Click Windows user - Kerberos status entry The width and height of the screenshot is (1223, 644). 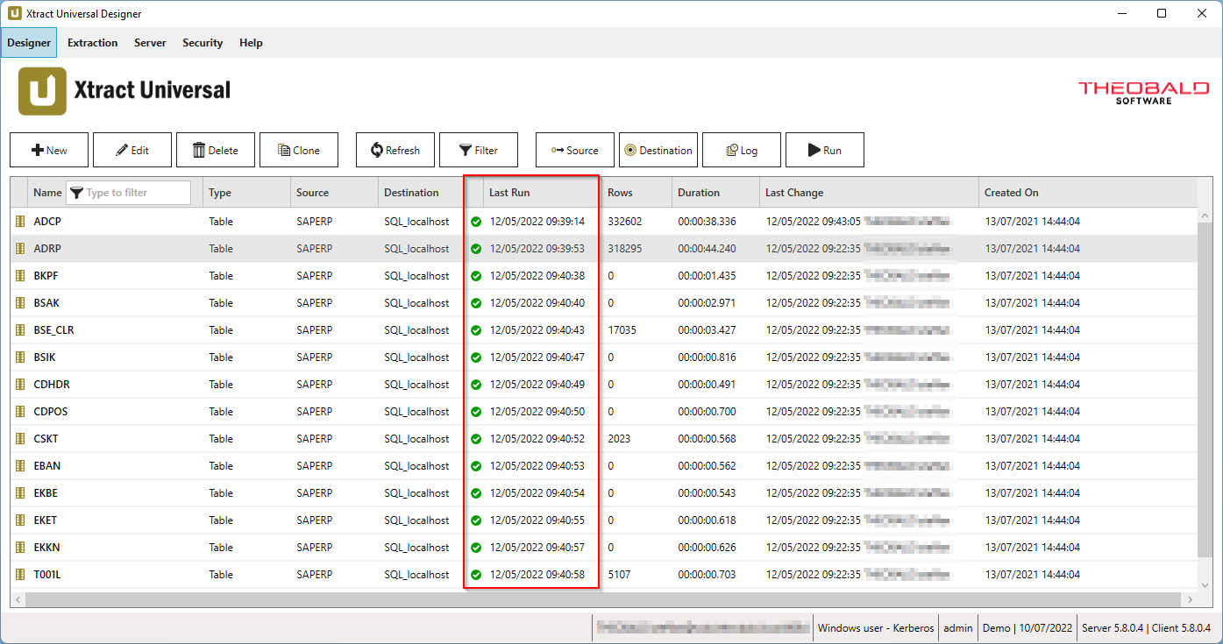pos(874,628)
